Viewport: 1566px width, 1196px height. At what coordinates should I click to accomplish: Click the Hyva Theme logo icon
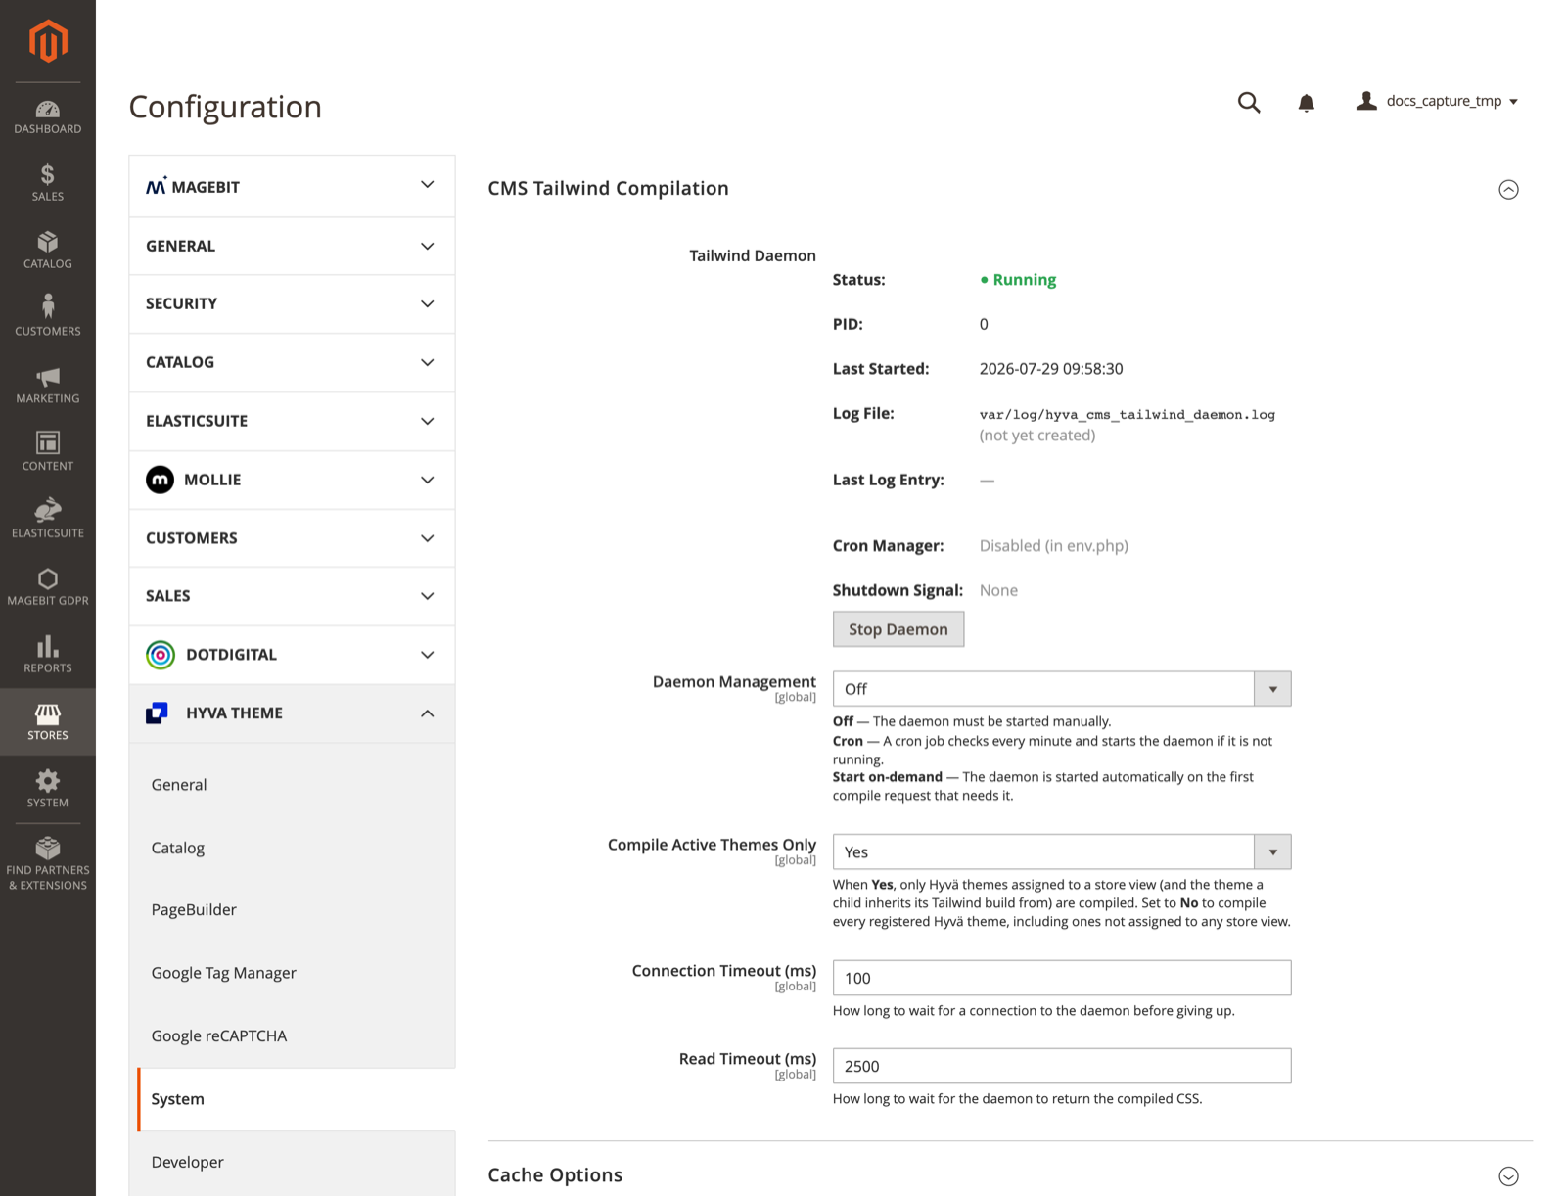click(x=157, y=713)
